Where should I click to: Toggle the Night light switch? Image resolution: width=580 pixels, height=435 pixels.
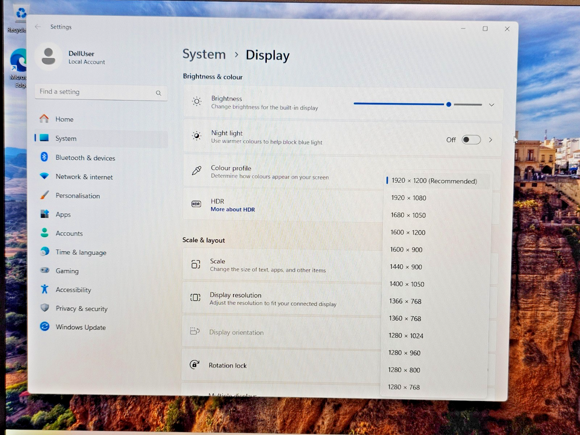(x=471, y=140)
